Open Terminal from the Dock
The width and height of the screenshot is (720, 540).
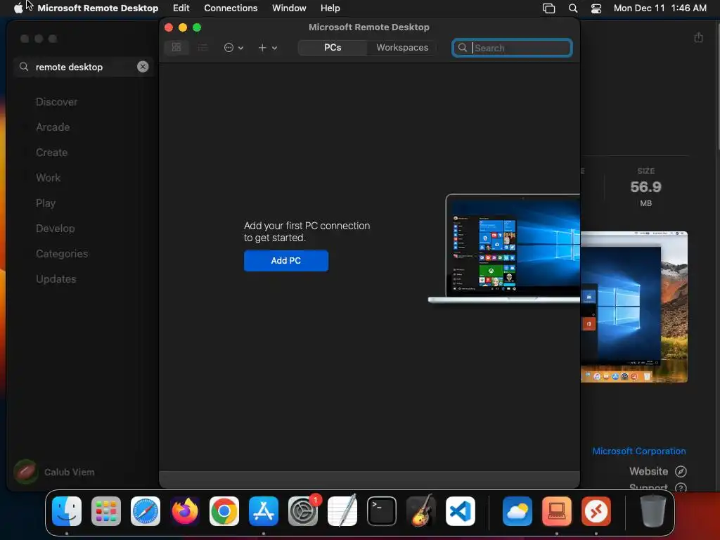point(382,511)
